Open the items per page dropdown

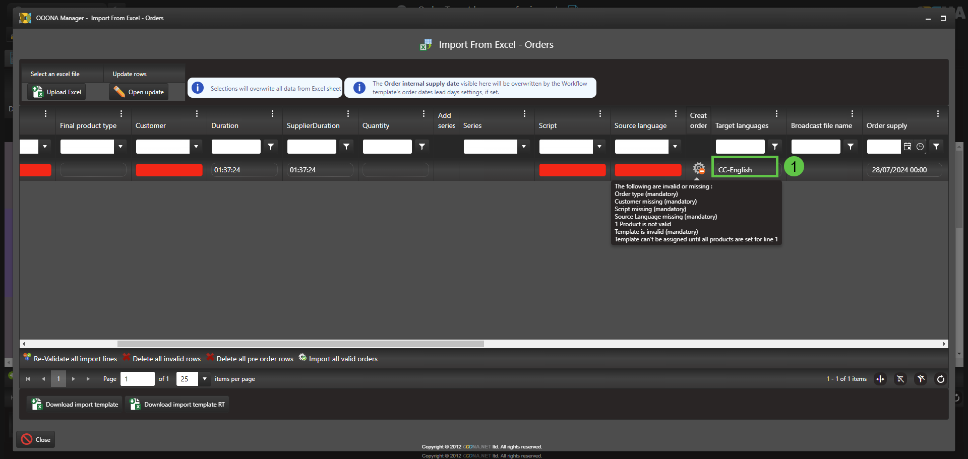205,379
